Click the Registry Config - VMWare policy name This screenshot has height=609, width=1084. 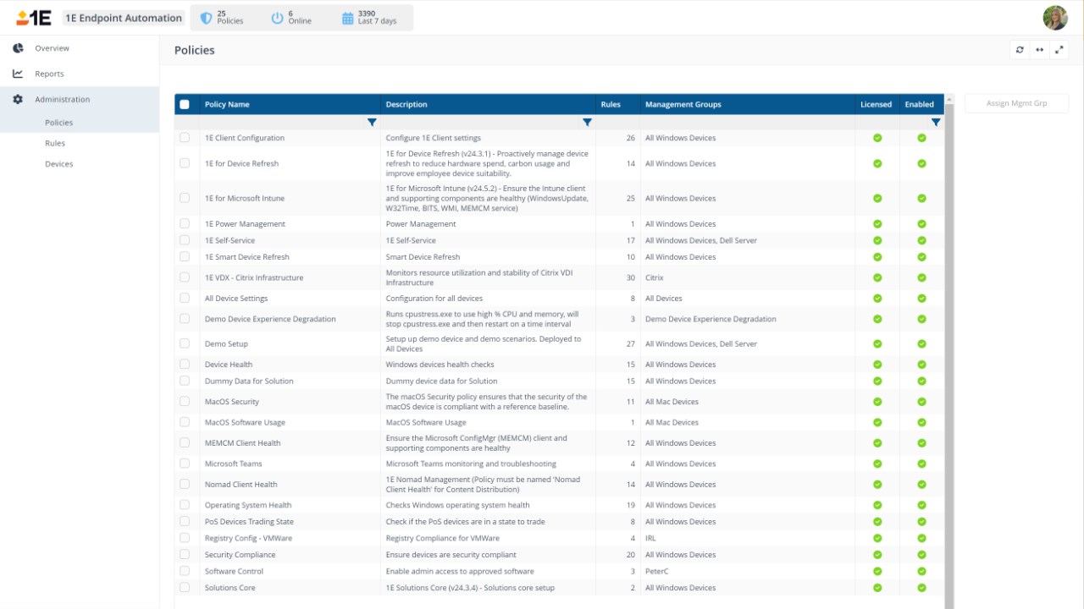coord(248,538)
